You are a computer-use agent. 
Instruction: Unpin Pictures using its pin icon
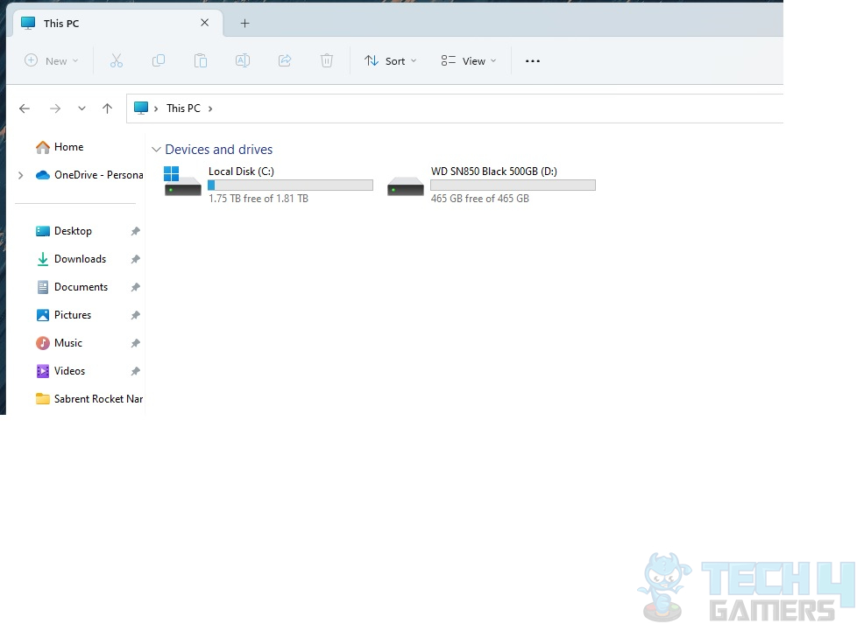click(135, 316)
